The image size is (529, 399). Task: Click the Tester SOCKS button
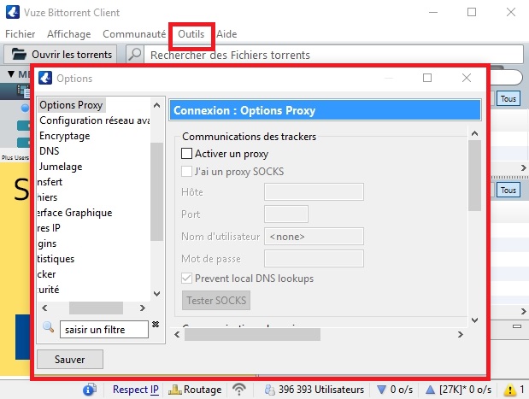point(216,300)
